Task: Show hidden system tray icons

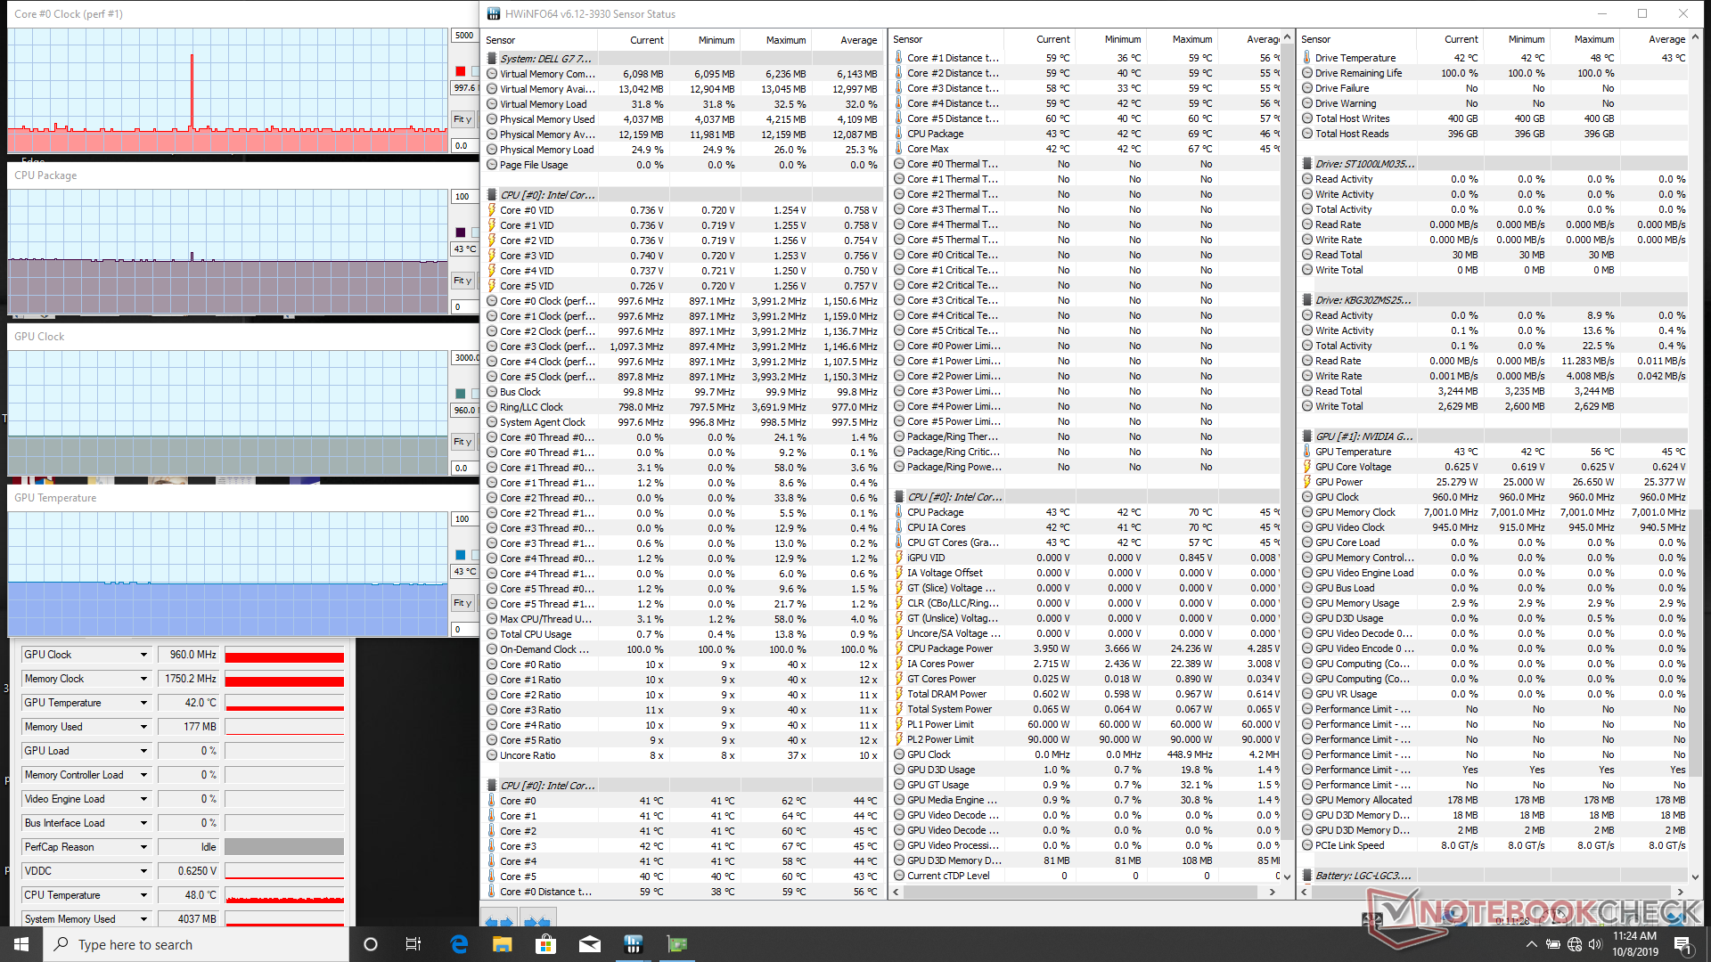Action: point(1531,944)
